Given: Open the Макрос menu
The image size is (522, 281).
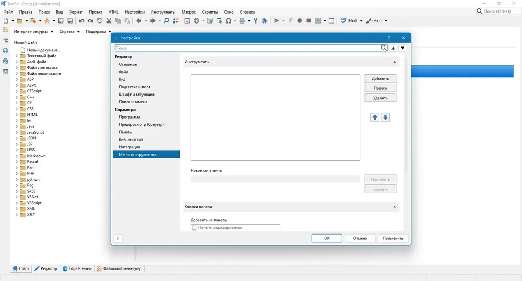Looking at the screenshot, I should point(188,12).
